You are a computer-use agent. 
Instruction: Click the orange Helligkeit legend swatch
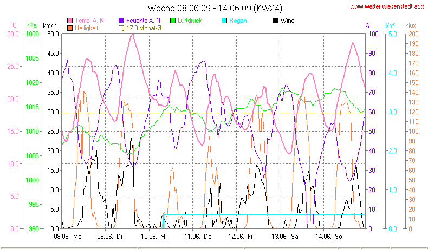point(70,28)
